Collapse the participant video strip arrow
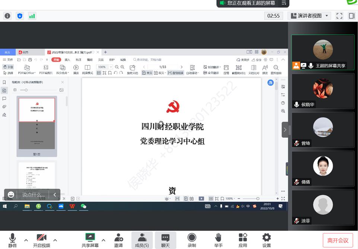This screenshot has width=358, height=249. 285,130
